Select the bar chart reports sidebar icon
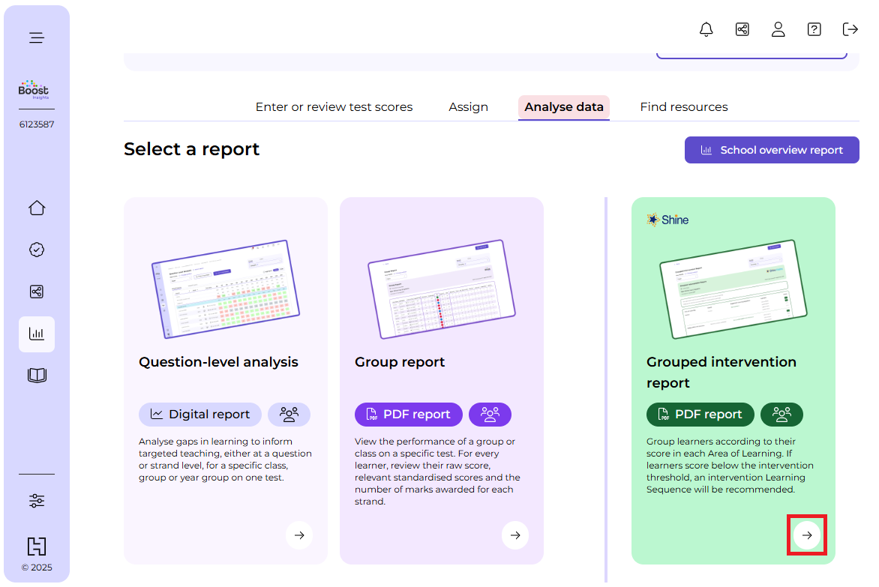 coord(37,334)
